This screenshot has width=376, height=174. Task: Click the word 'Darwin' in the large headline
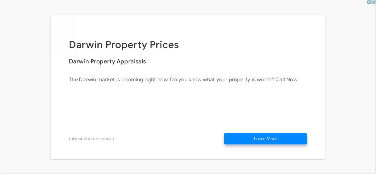coord(85,45)
